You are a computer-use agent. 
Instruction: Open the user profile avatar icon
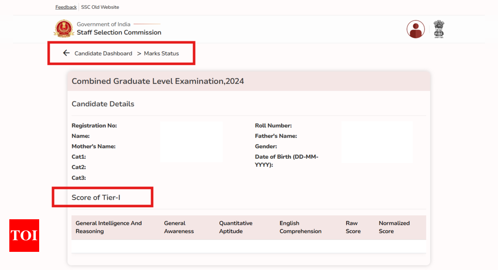tap(415, 29)
